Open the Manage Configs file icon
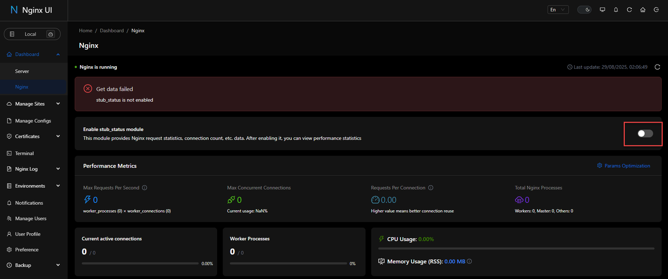668x279 pixels. tap(9, 121)
